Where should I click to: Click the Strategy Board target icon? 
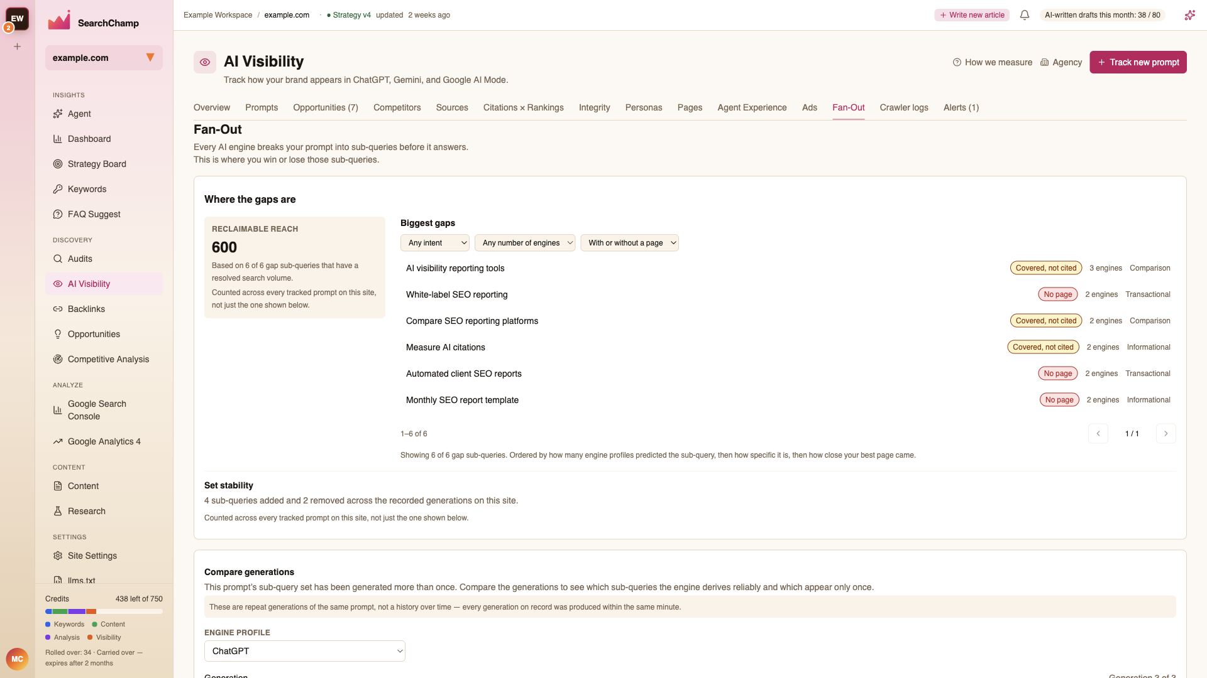coord(58,164)
